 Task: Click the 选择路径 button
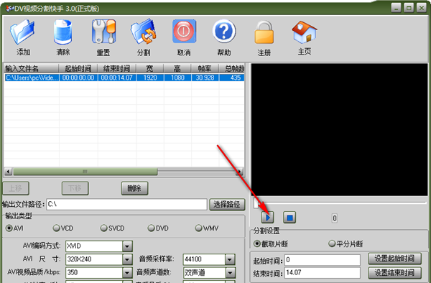[x=227, y=205]
